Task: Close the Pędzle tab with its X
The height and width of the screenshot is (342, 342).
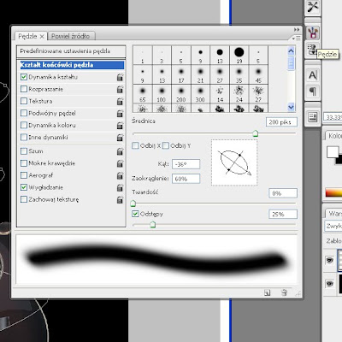Action: (x=42, y=36)
